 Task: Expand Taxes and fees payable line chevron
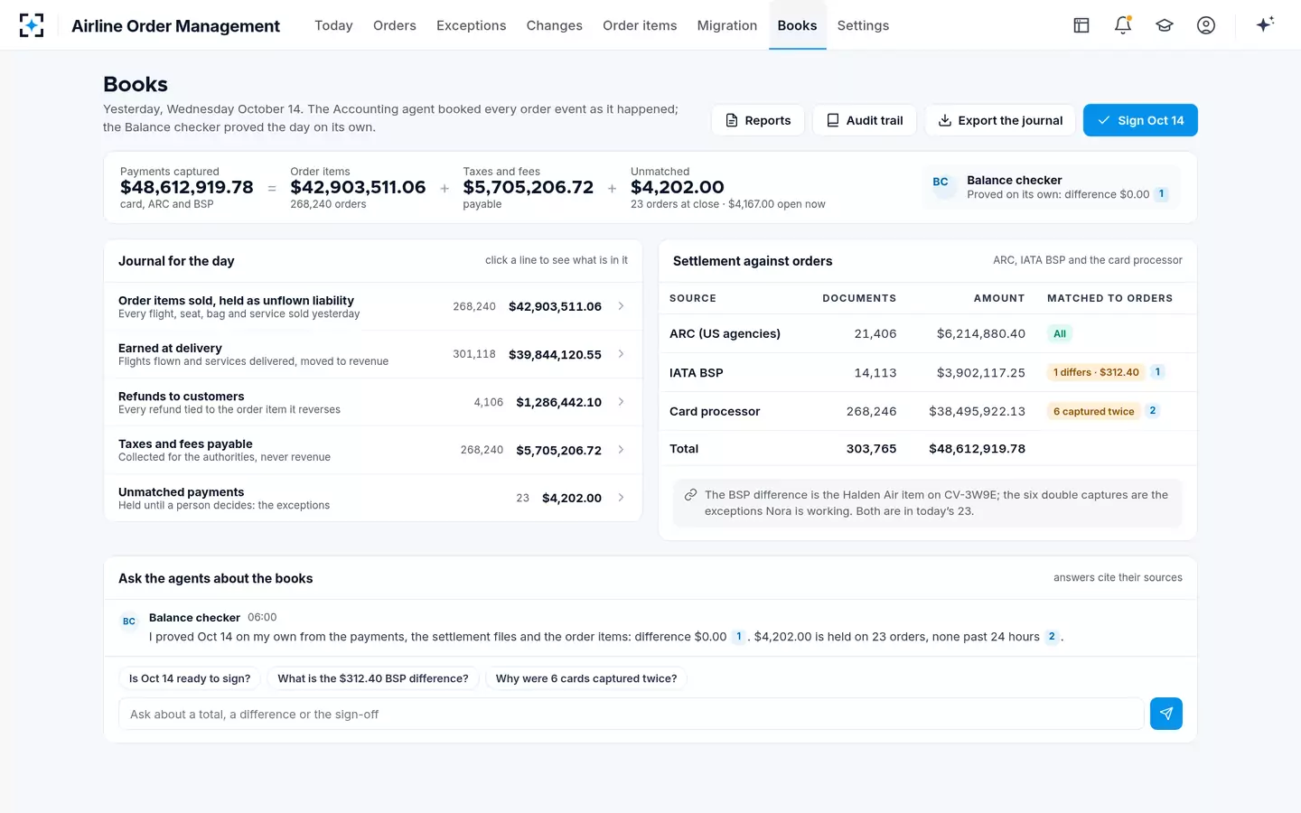[621, 450]
